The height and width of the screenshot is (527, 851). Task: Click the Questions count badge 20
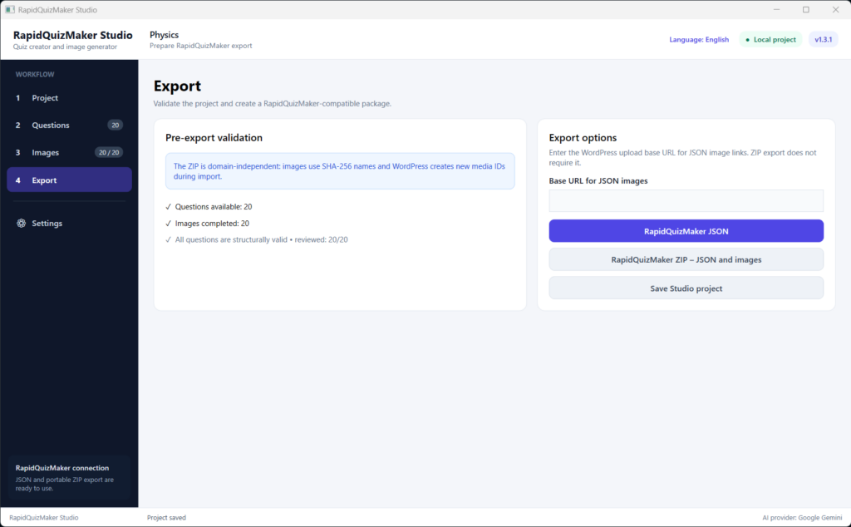[115, 125]
